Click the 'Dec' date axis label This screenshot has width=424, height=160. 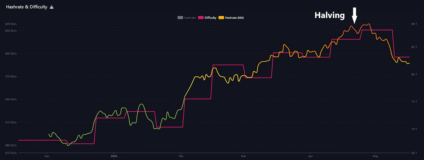click(47, 156)
